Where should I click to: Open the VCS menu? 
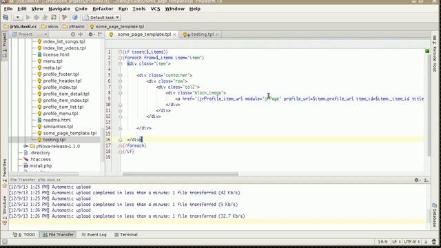155,9
